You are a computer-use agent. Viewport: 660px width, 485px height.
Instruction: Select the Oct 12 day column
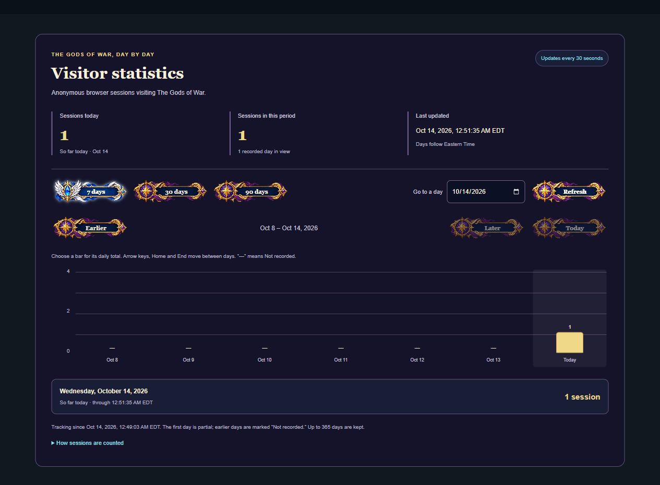click(x=417, y=318)
